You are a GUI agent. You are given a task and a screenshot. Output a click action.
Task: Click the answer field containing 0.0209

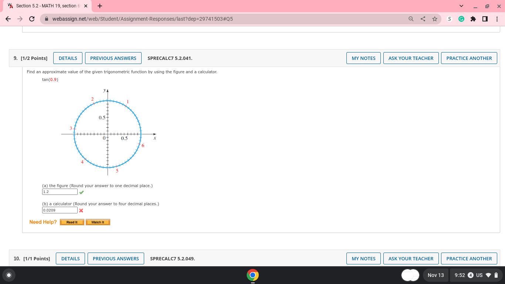point(60,210)
